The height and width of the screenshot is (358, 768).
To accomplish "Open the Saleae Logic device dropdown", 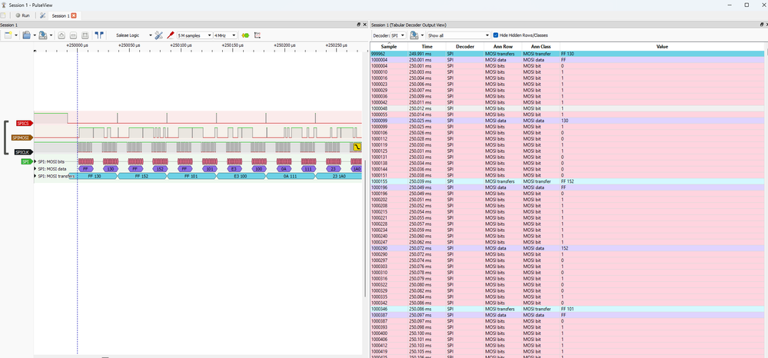I will (x=132, y=35).
